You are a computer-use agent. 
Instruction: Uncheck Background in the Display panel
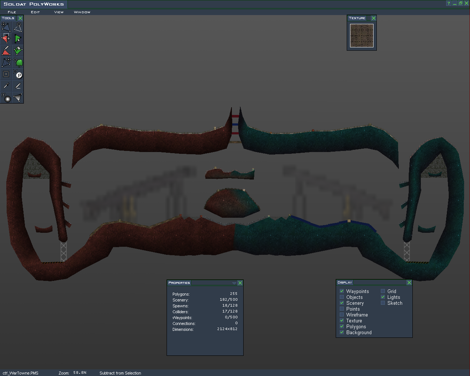[342, 332]
